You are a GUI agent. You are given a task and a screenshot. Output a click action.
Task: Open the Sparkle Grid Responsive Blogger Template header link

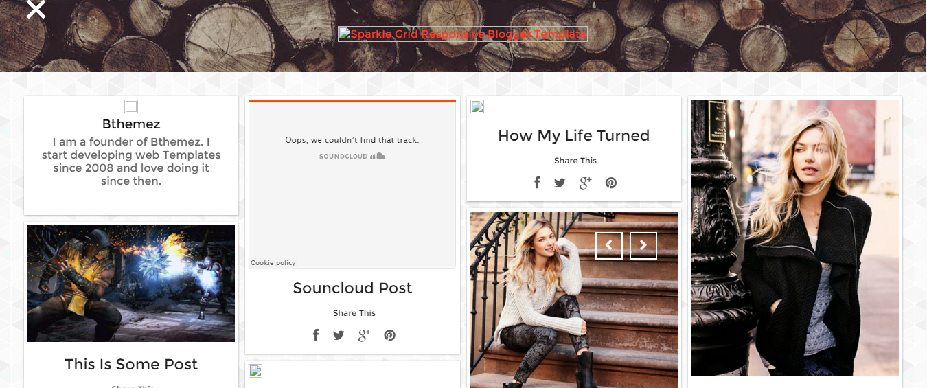(463, 34)
